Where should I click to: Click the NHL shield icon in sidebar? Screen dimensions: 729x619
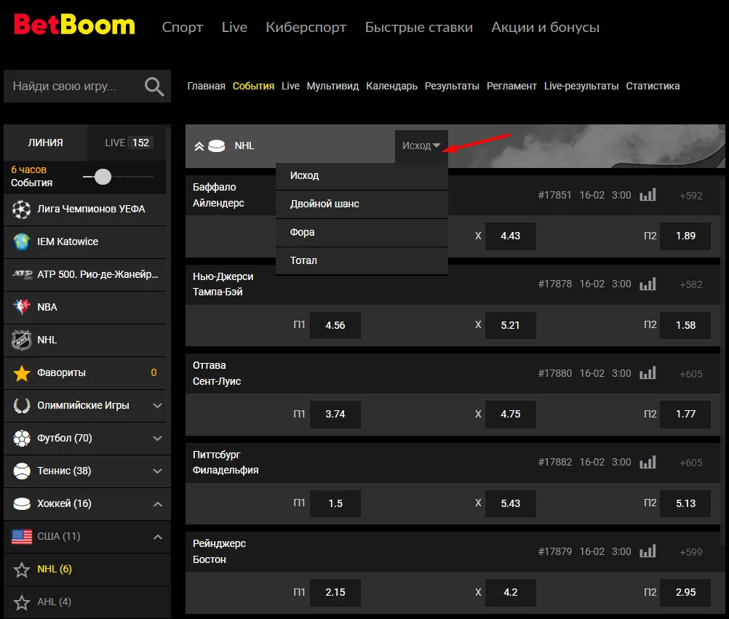click(x=21, y=340)
